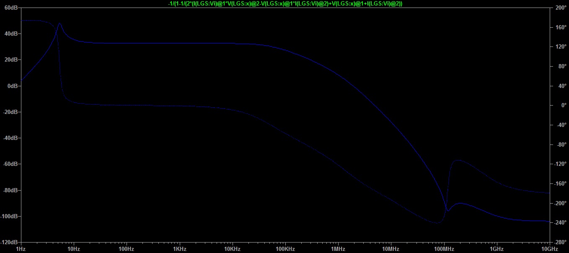The width and height of the screenshot is (569, 253).
Task: Click the 100MHz frequency axis label
Action: (444, 249)
